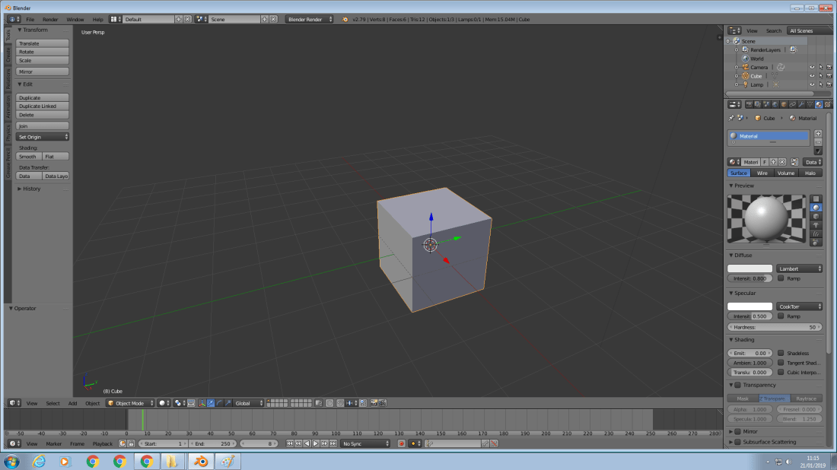Screen dimensions: 837x470
Task: Open the Render properties tab icon
Action: pos(749,103)
